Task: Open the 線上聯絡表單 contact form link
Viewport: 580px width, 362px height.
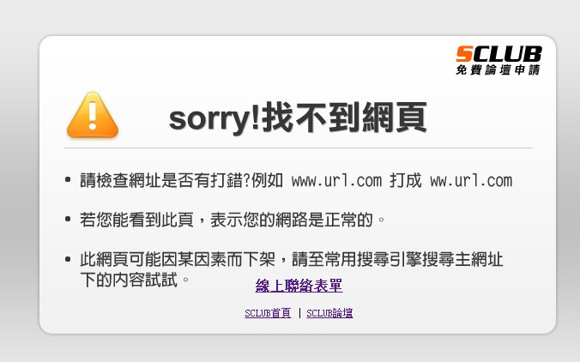Action: tap(299, 286)
